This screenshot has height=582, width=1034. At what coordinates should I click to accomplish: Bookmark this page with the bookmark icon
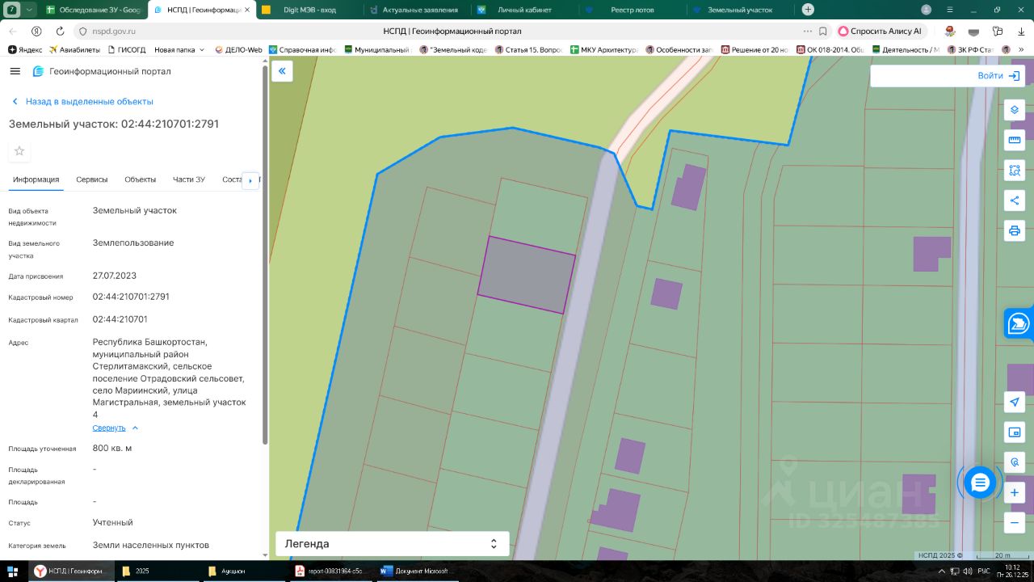[x=822, y=31]
